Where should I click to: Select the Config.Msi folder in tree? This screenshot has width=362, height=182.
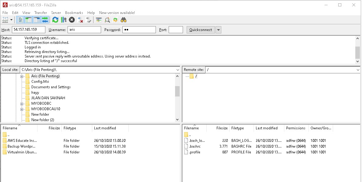click(40, 82)
